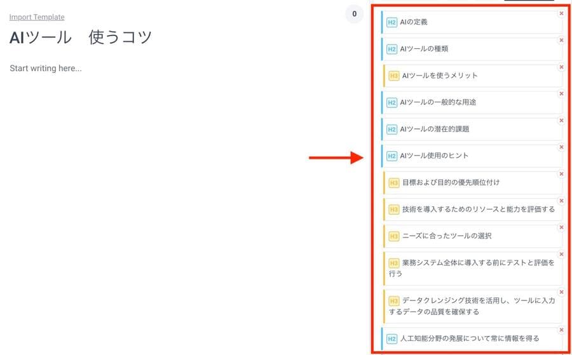Remove the データクレンジング技術 heading with its X

click(561, 292)
